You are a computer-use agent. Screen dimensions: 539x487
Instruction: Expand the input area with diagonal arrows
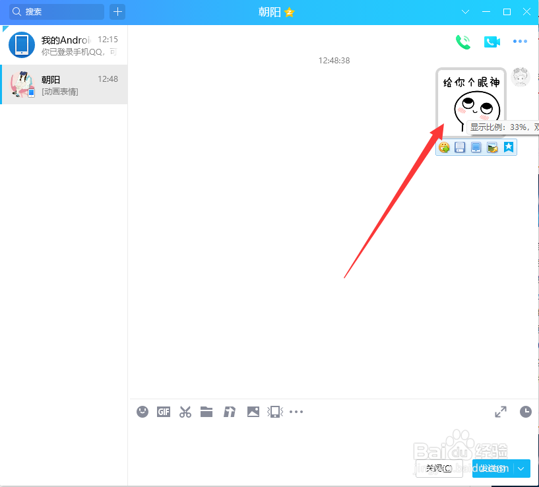tap(501, 412)
